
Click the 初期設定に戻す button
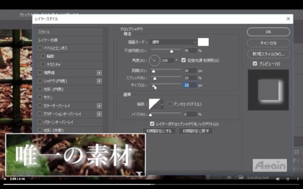coord(196,131)
